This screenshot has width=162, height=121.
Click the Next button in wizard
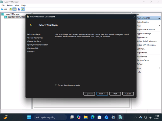(102, 94)
